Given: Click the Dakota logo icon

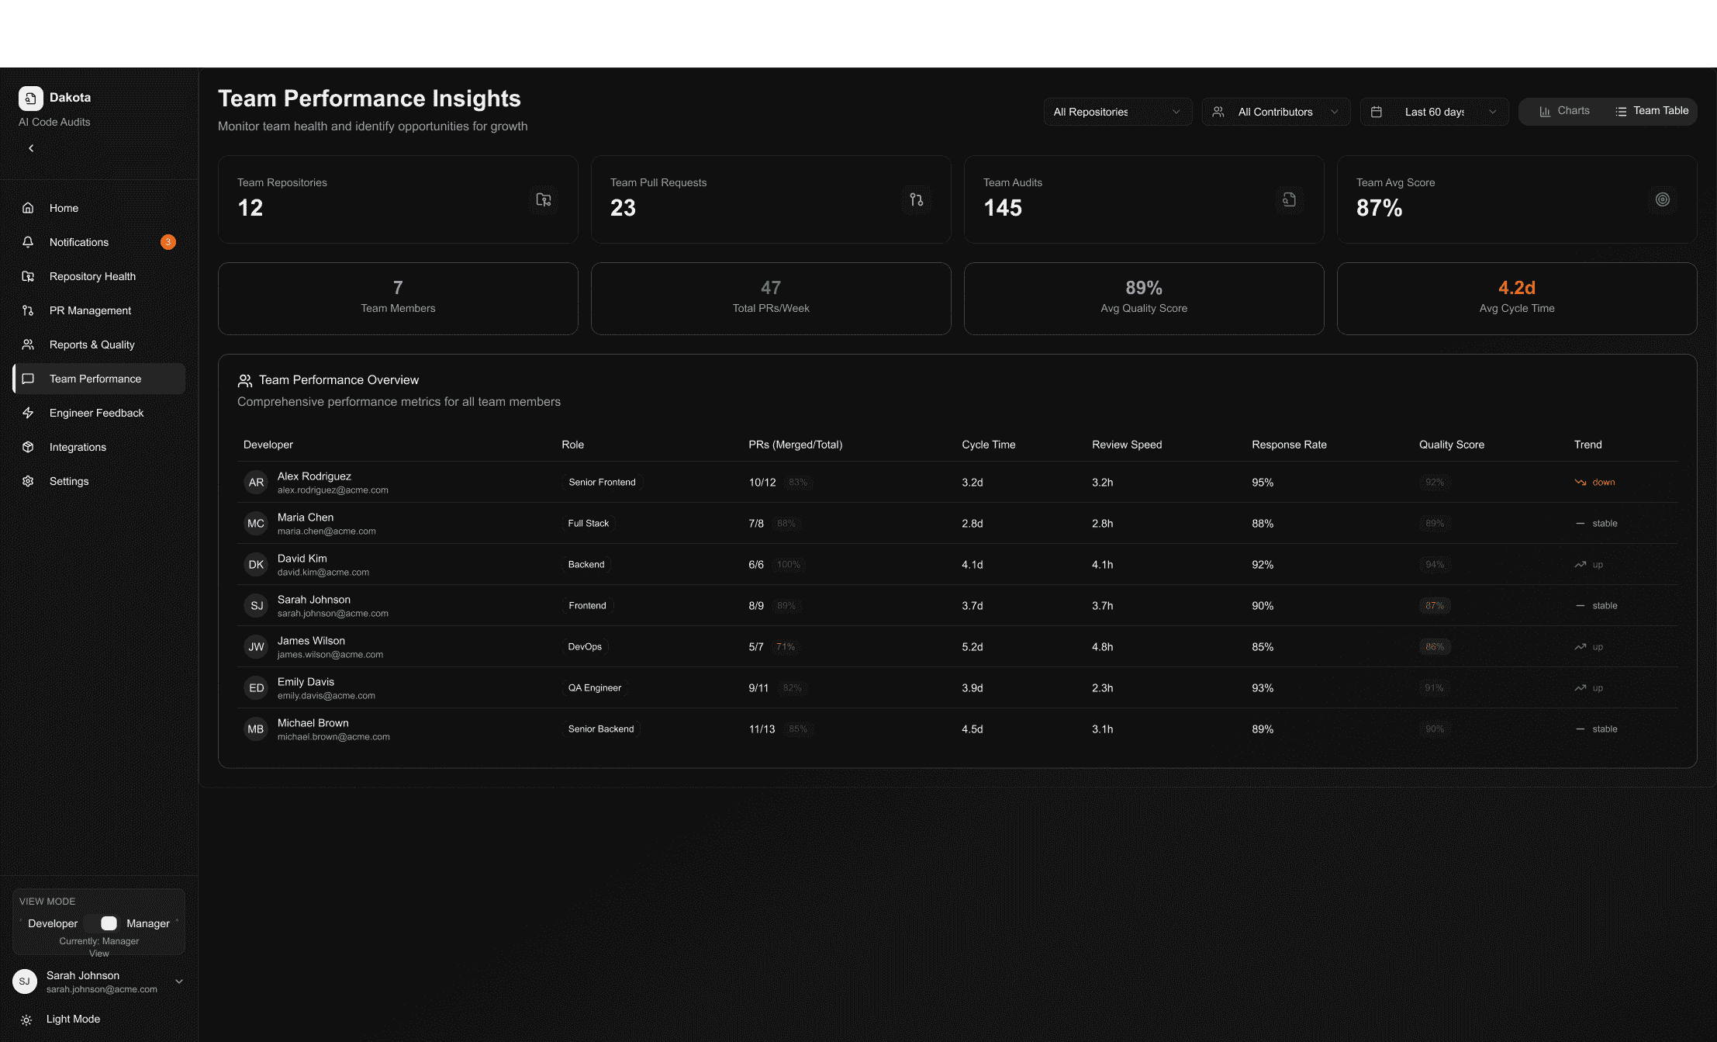Looking at the screenshot, I should [x=30, y=98].
